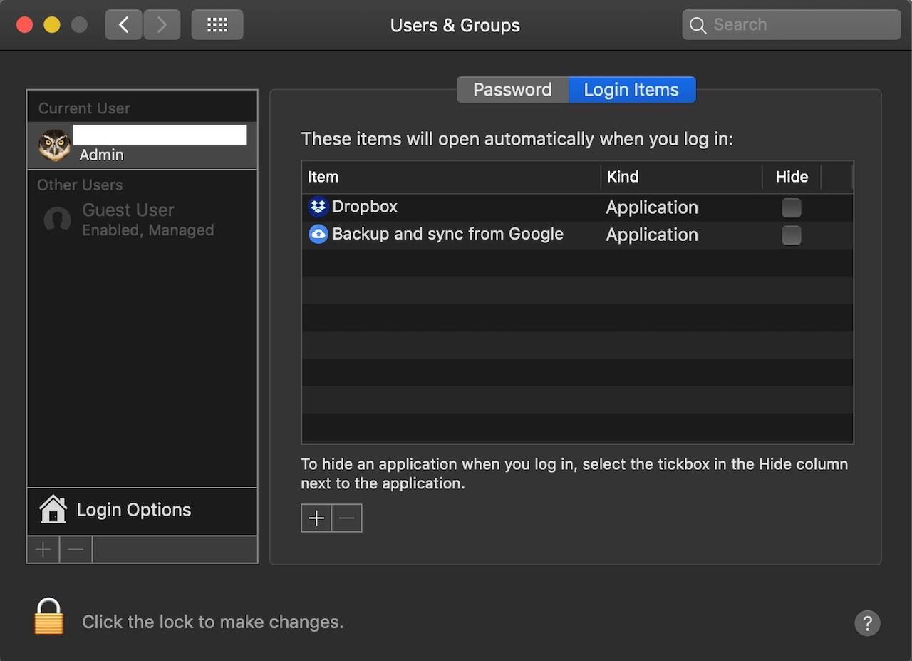
Task: Click the Search field in the toolbar
Action: point(791,25)
